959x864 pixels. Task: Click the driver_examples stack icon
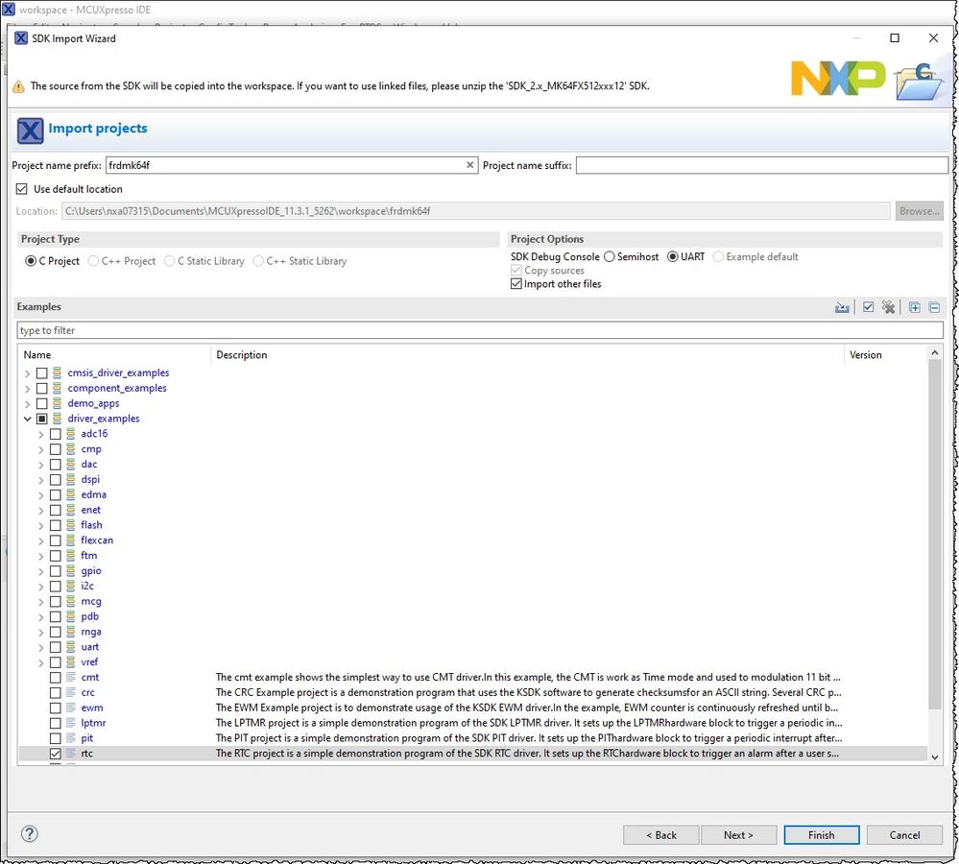pyautogui.click(x=57, y=419)
